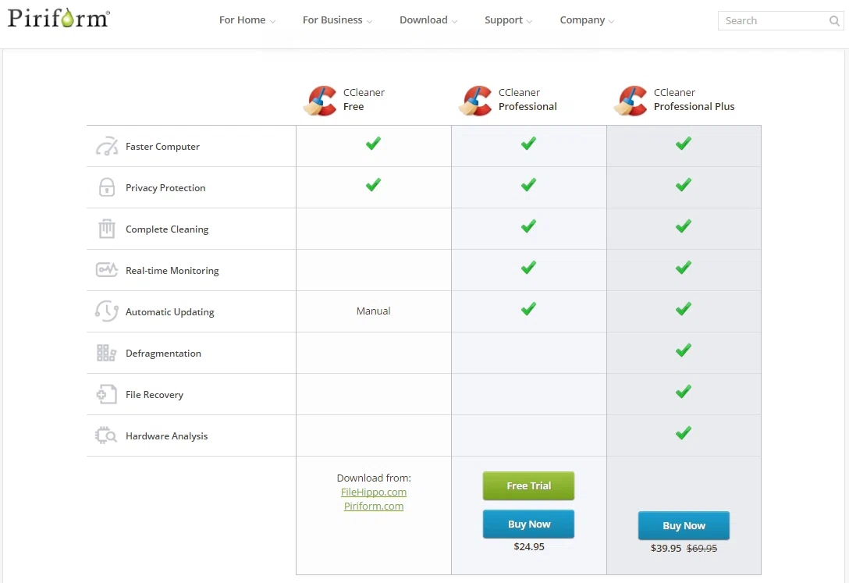Expand the For Home dropdown chevron
This screenshot has width=849, height=583.
pos(272,22)
